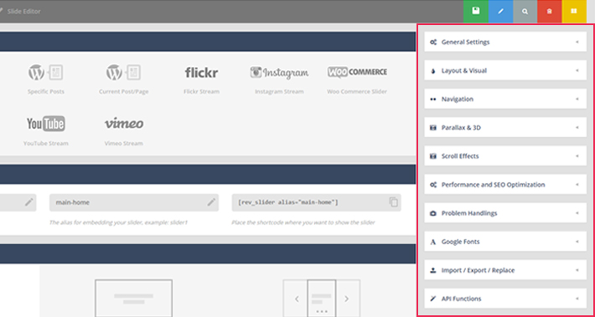Choose the YouTube Stream source
The height and width of the screenshot is (317, 595).
(x=45, y=124)
